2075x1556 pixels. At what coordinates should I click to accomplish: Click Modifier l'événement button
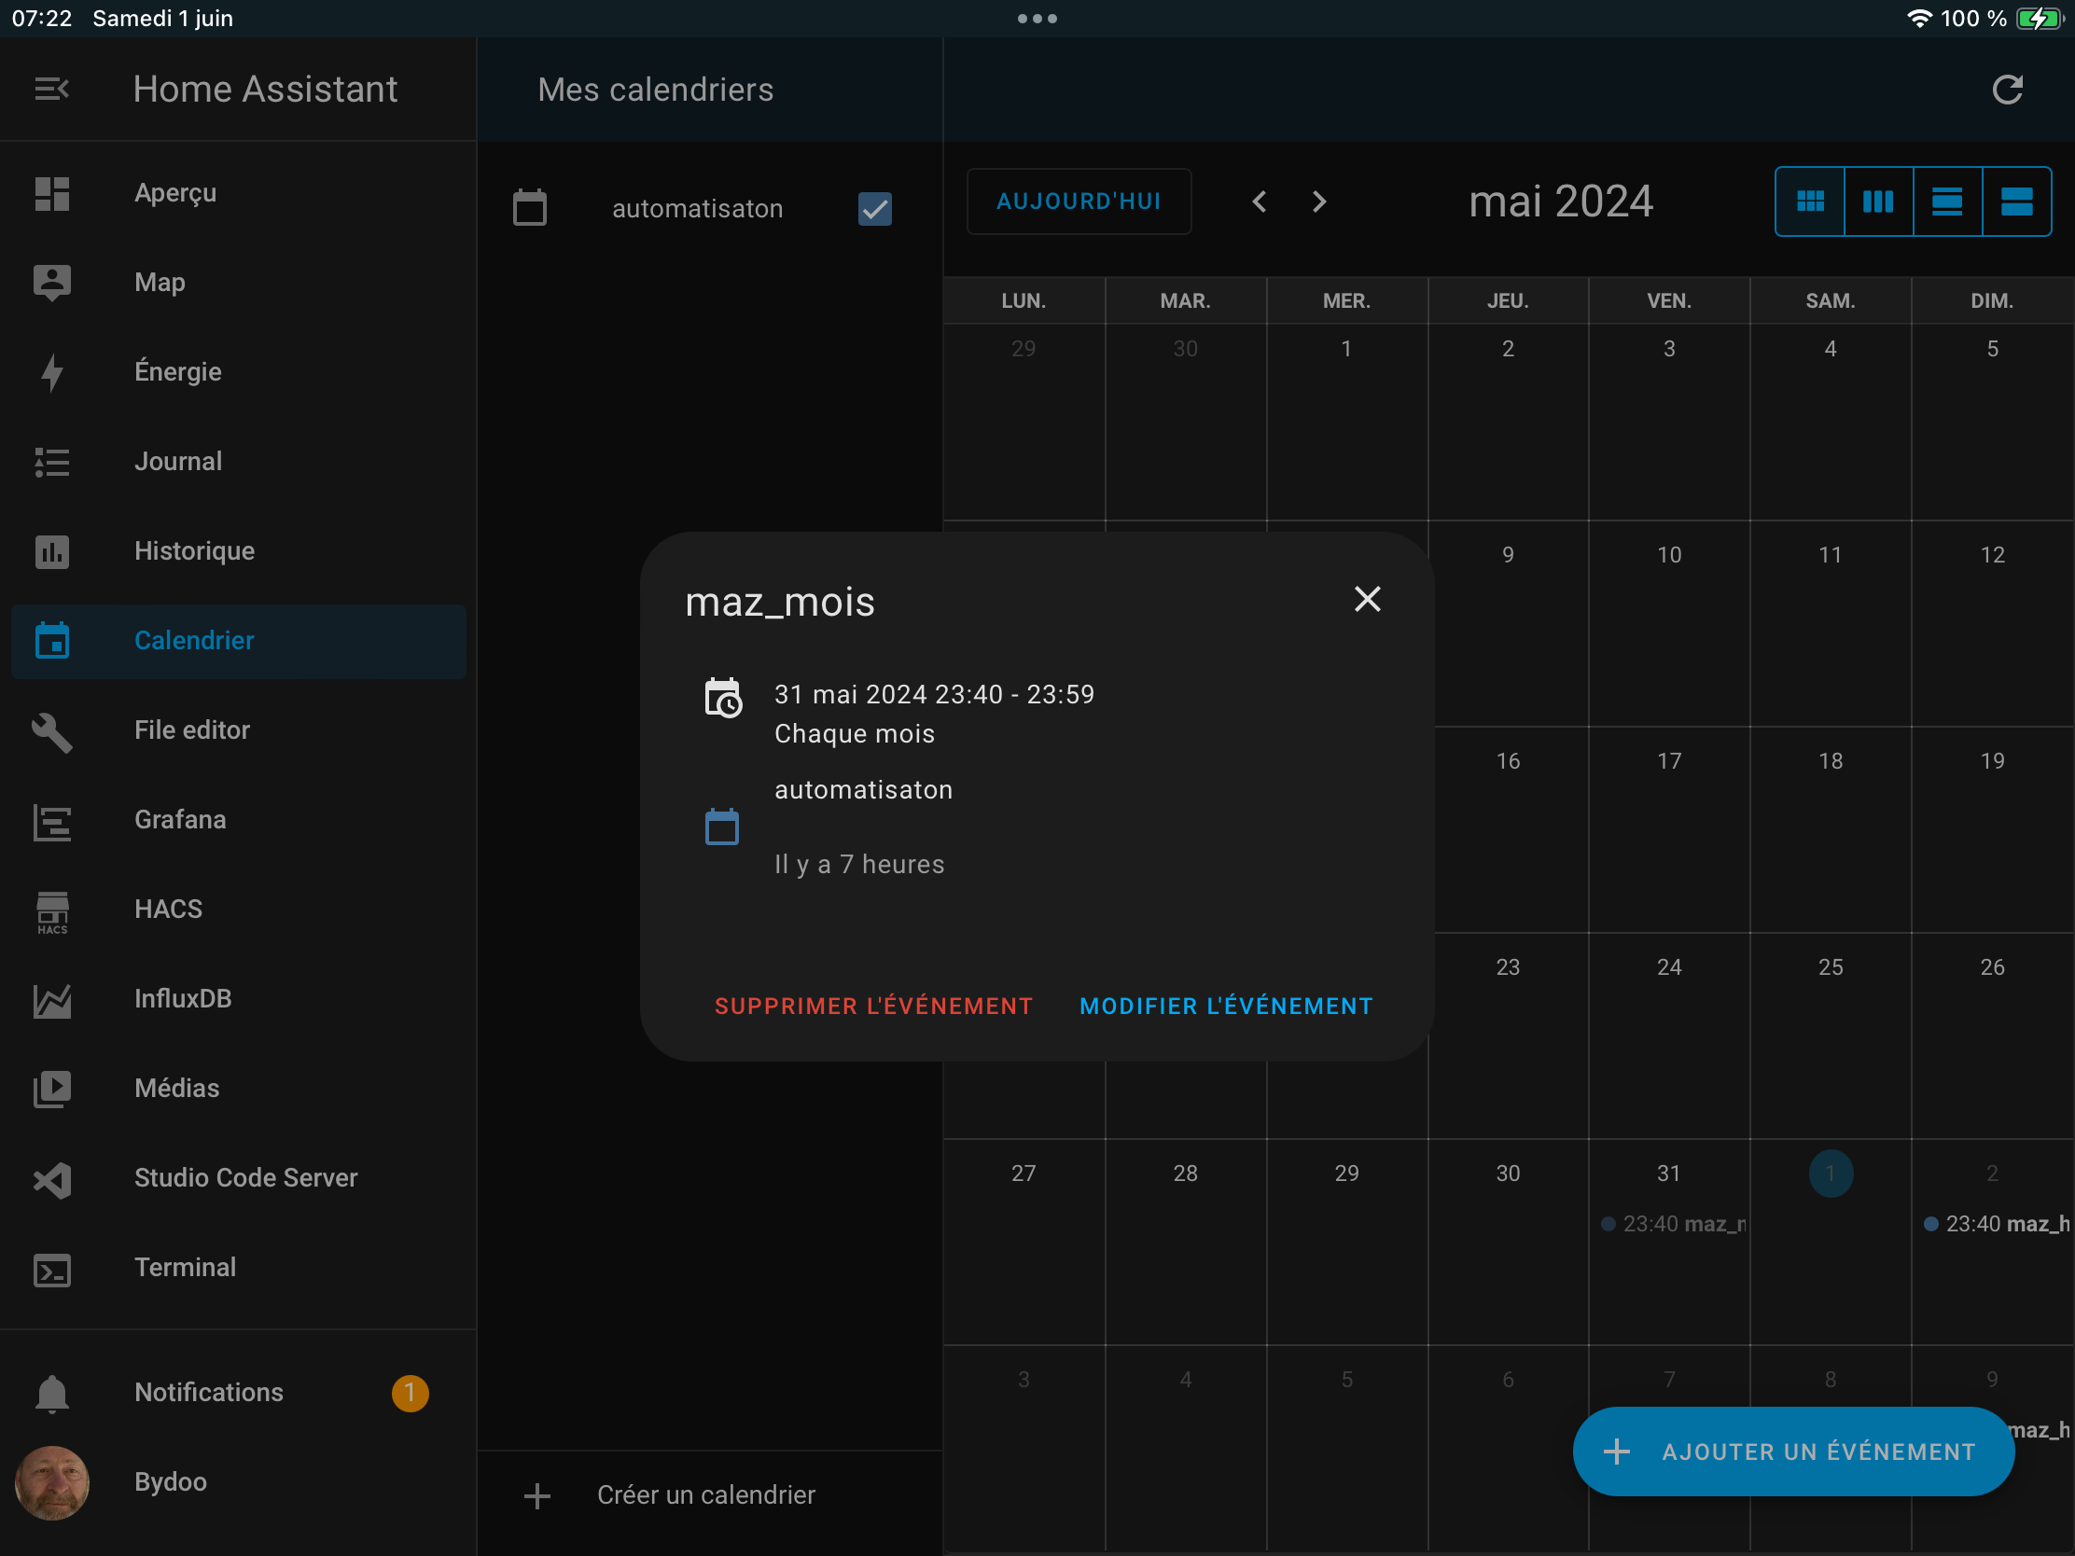pos(1226,1007)
